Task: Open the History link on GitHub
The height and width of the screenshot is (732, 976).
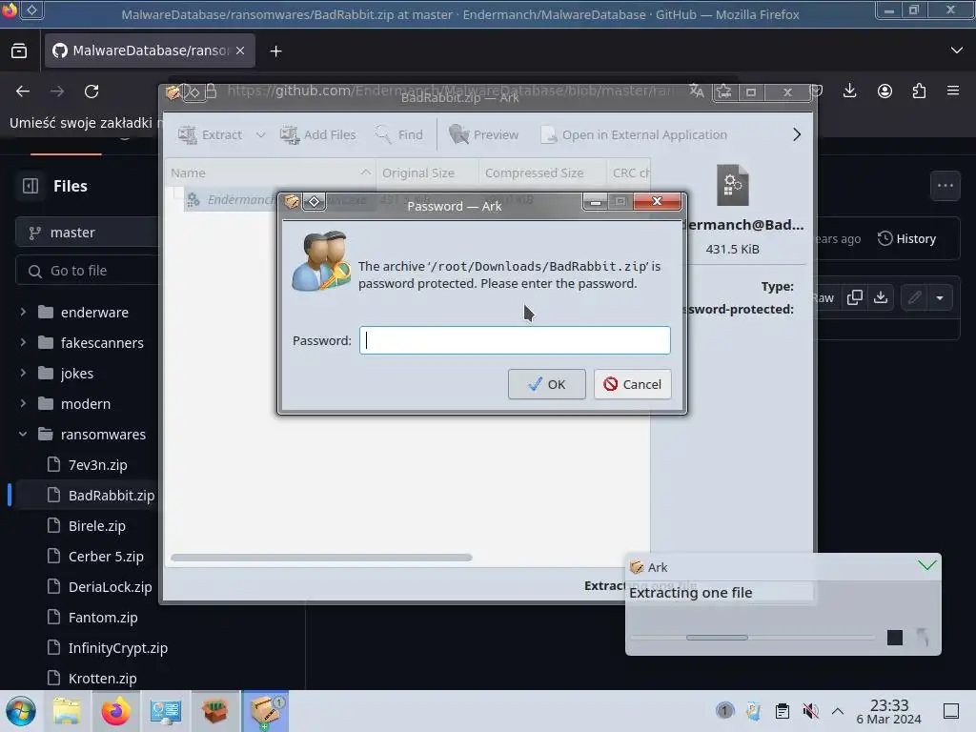Action: click(x=907, y=238)
